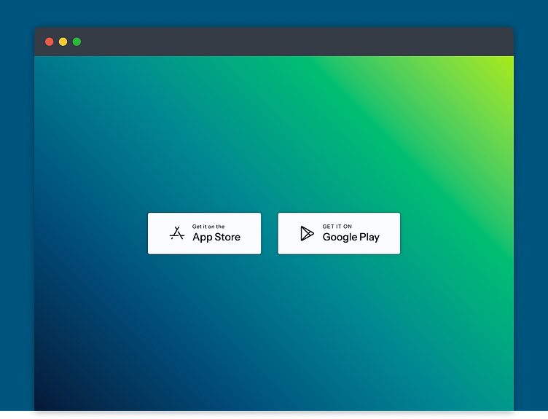Click the red close window dot
The width and height of the screenshot is (548, 419).
pos(50,42)
